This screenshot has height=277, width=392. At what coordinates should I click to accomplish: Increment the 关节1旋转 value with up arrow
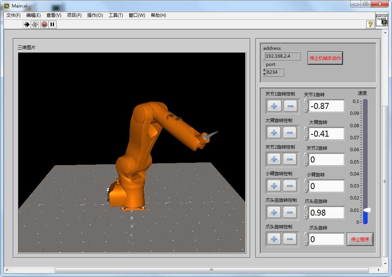306,101
